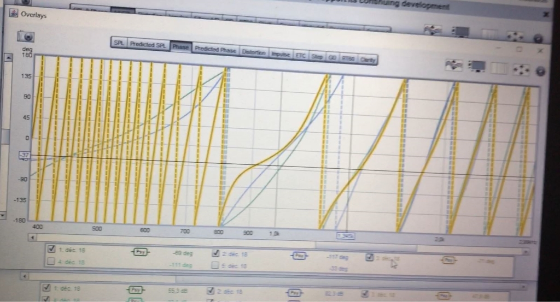
Task: Uncheck 2: déc. 18 in the phase legend
Action: [216, 253]
